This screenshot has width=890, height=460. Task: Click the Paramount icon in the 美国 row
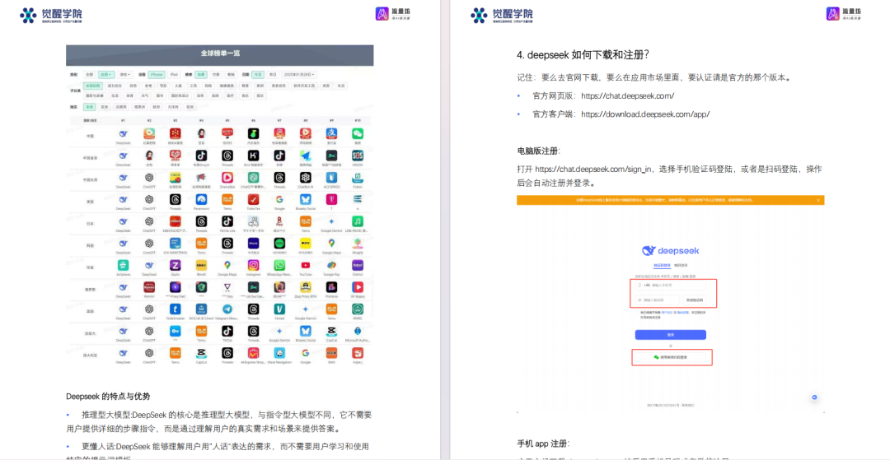(x=201, y=199)
